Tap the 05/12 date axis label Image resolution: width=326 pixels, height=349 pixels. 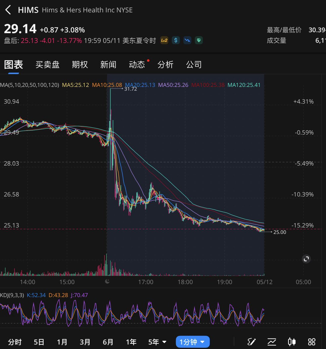coord(264,282)
